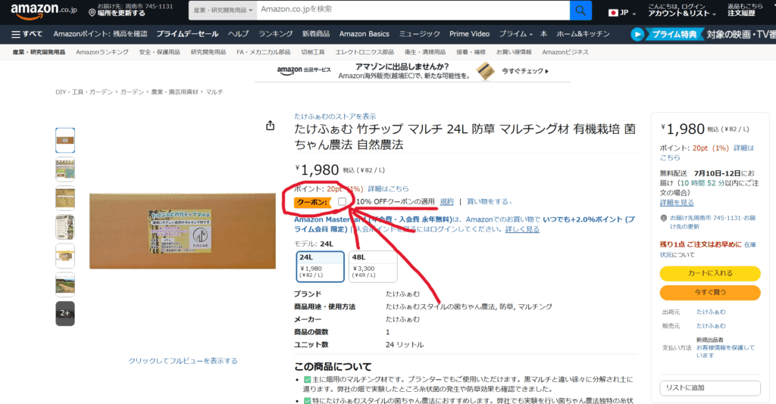Open プライムデーセール in nav bar
Screen dimensions: 776x404
click(187, 34)
